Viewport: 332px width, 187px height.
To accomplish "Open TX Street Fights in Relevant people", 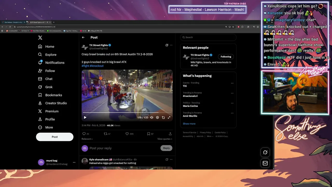I will tap(200, 55).
